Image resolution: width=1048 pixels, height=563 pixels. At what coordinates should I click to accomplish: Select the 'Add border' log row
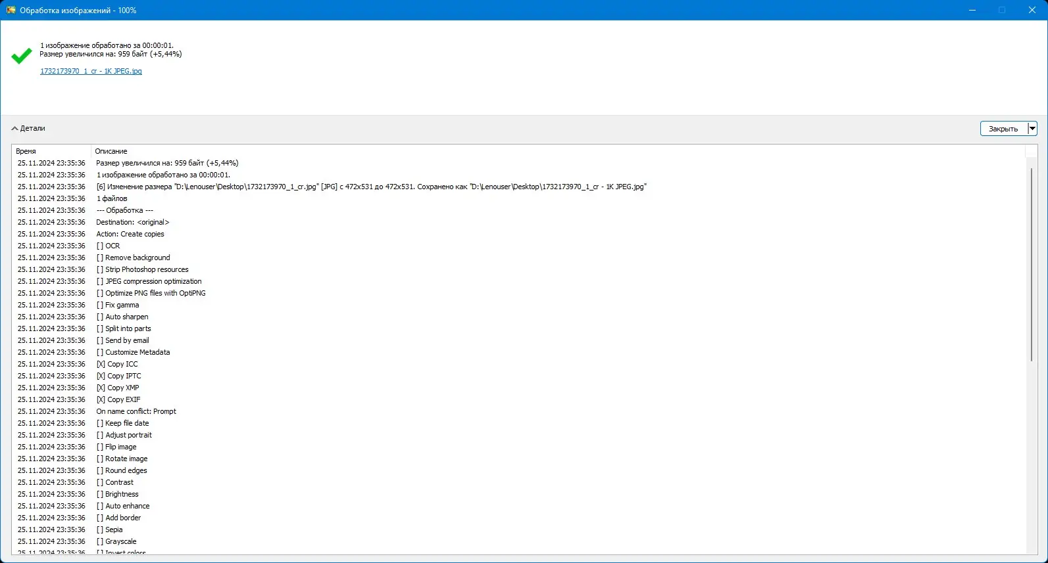pyautogui.click(x=519, y=518)
